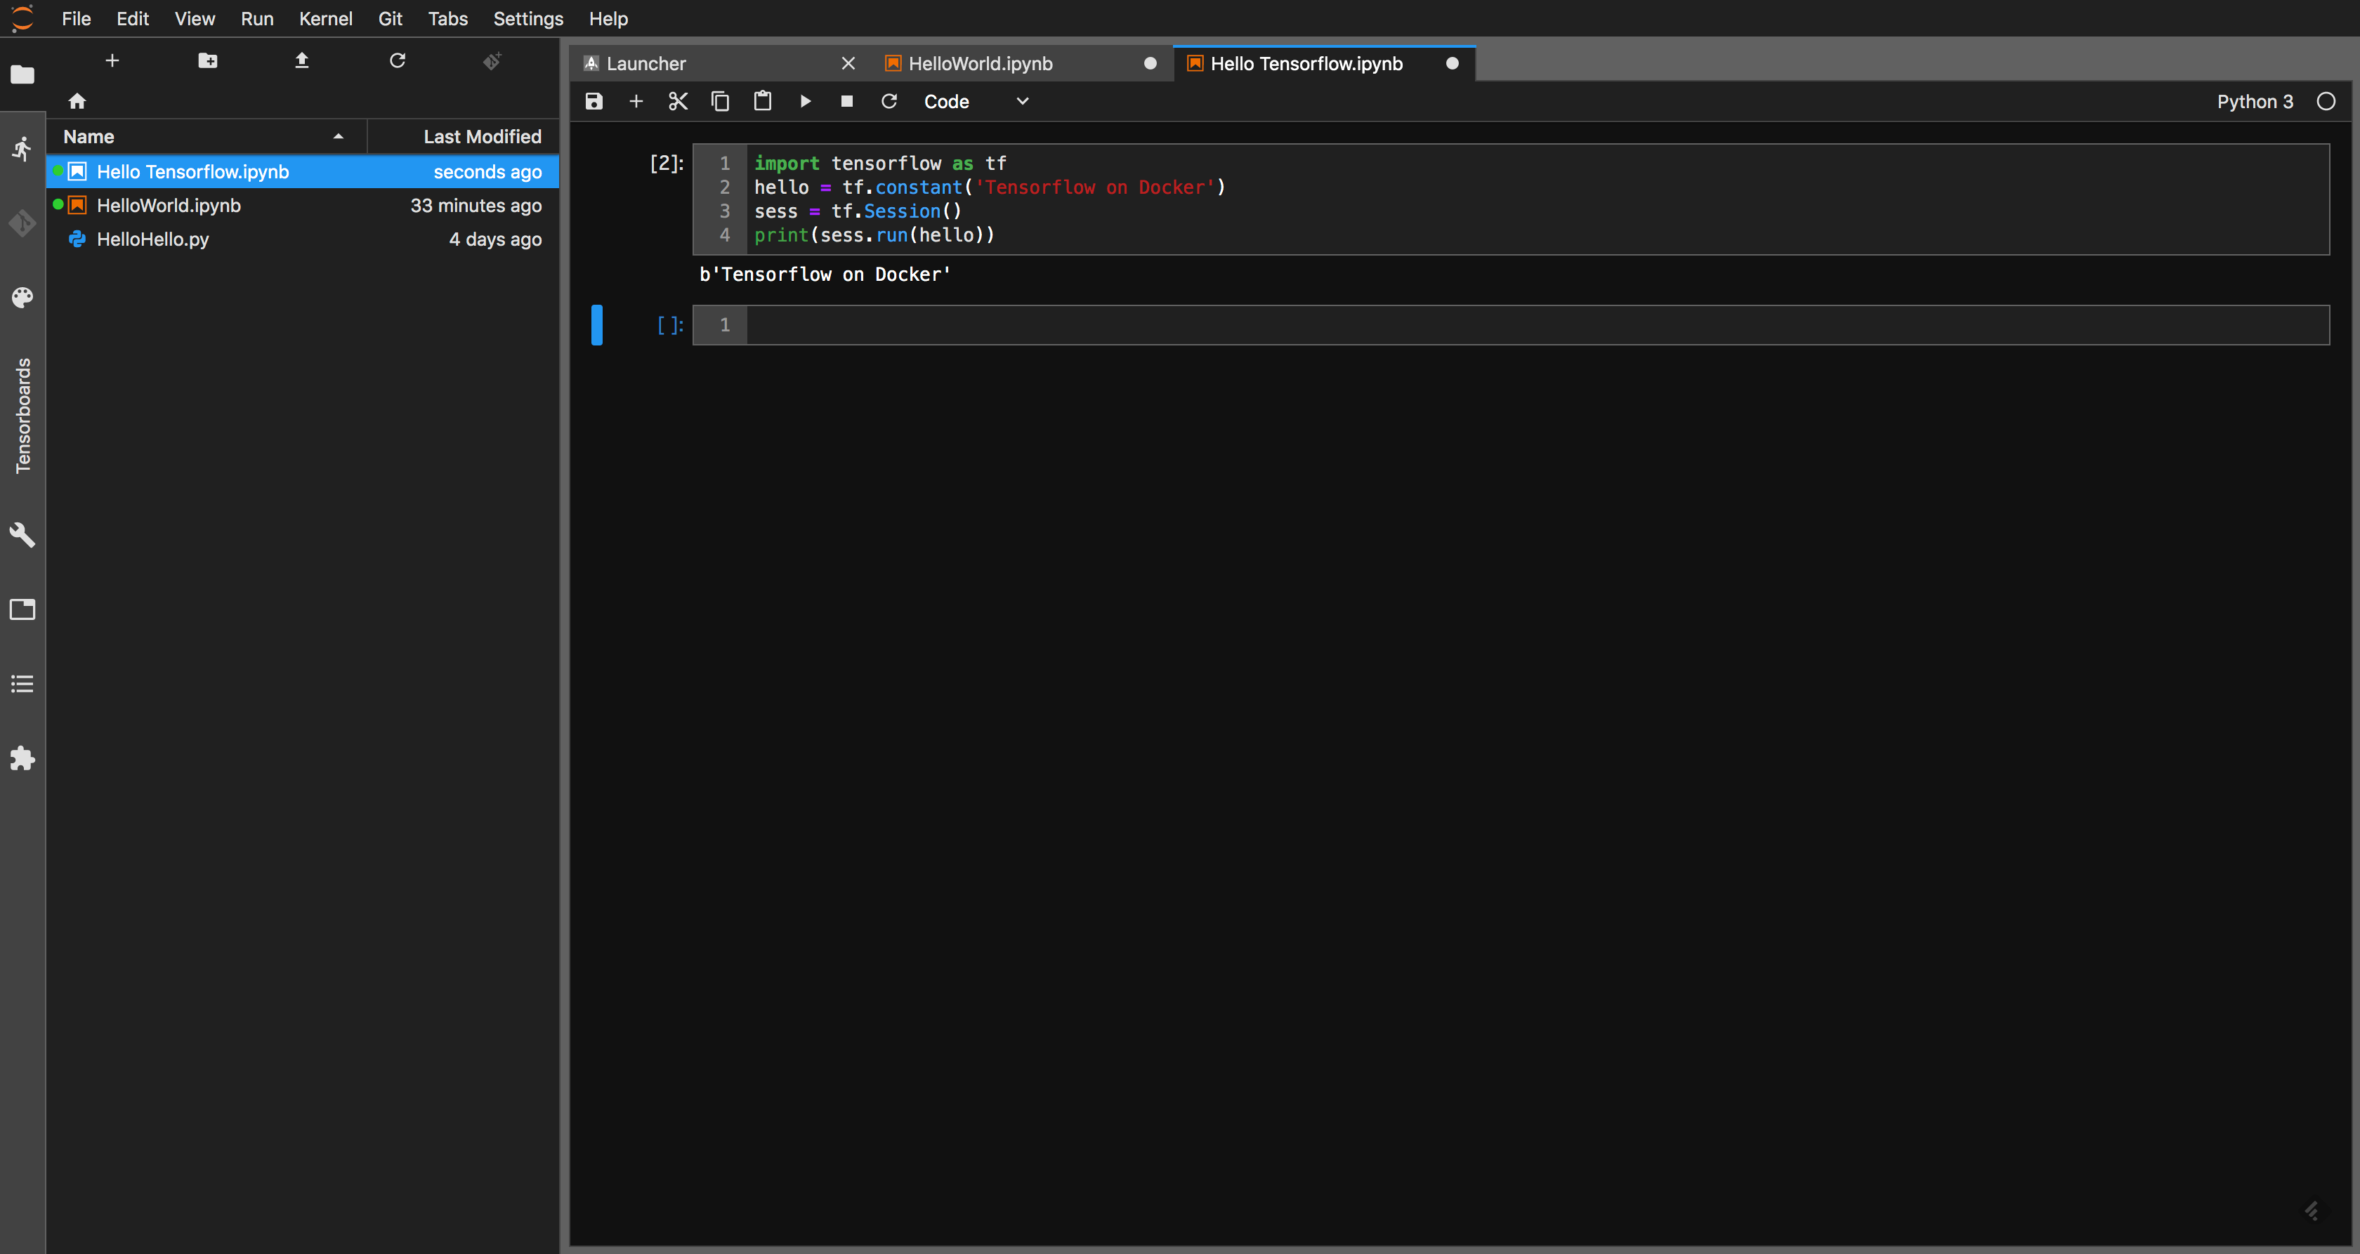This screenshot has height=1254, width=2360.
Task: Open the Help menu
Action: (x=608, y=18)
